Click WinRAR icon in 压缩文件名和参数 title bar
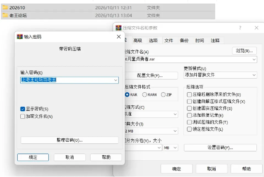 [119, 28]
